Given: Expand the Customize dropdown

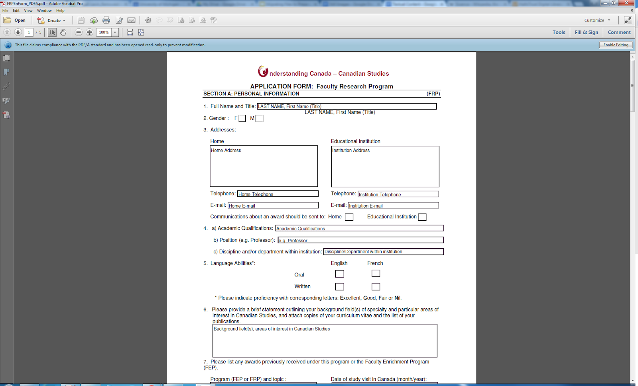Looking at the screenshot, I should tap(597, 20).
